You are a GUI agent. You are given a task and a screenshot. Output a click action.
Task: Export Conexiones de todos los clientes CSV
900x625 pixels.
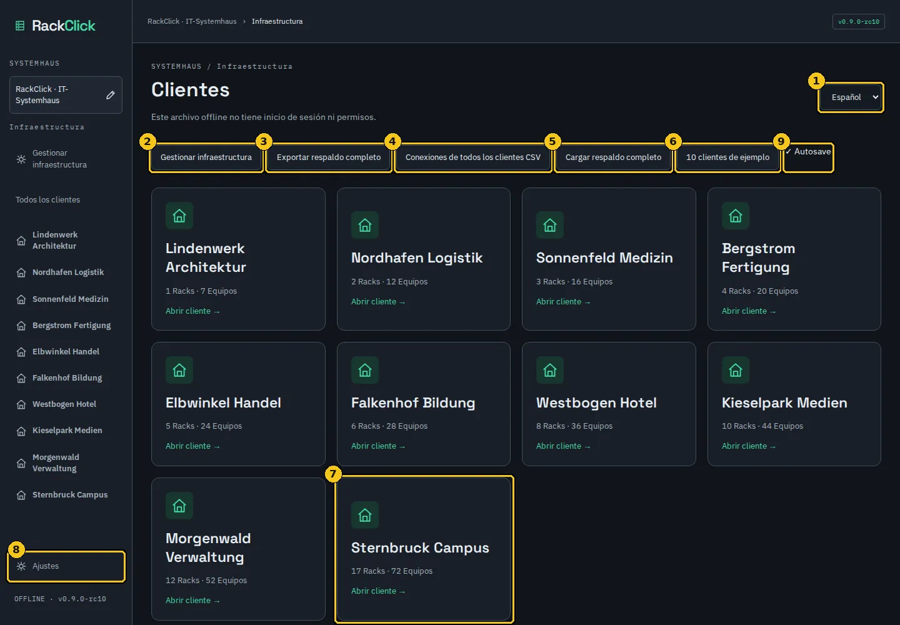coord(473,157)
